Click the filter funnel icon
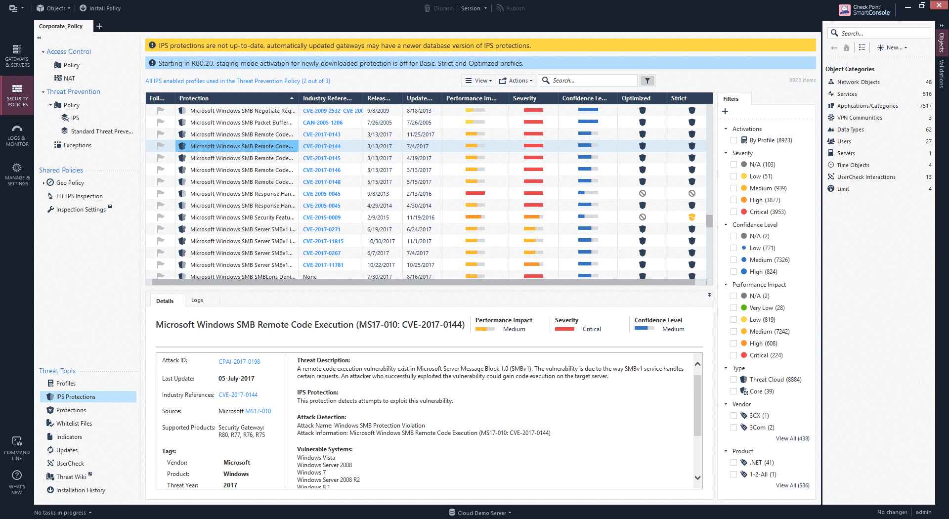The width and height of the screenshot is (949, 519). coord(647,81)
